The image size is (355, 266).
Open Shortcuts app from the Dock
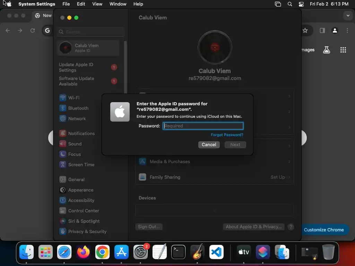(x=263, y=252)
